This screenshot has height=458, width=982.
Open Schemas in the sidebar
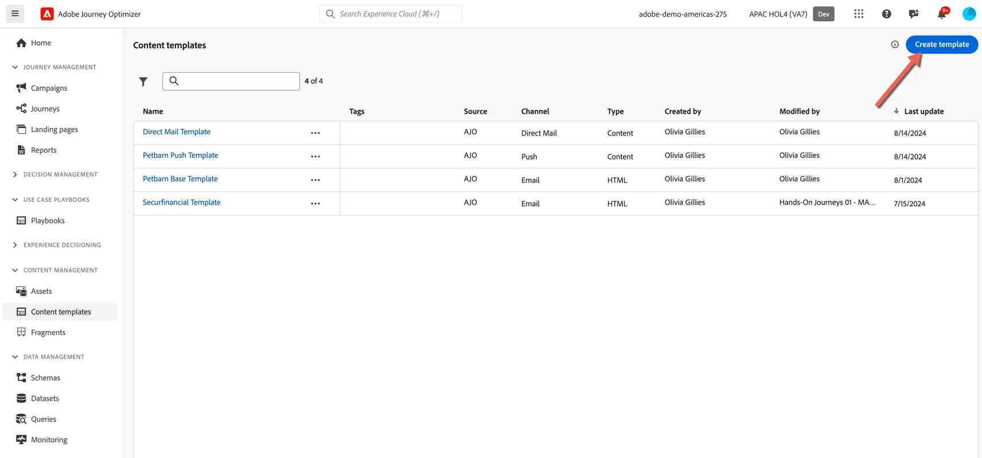coord(45,378)
